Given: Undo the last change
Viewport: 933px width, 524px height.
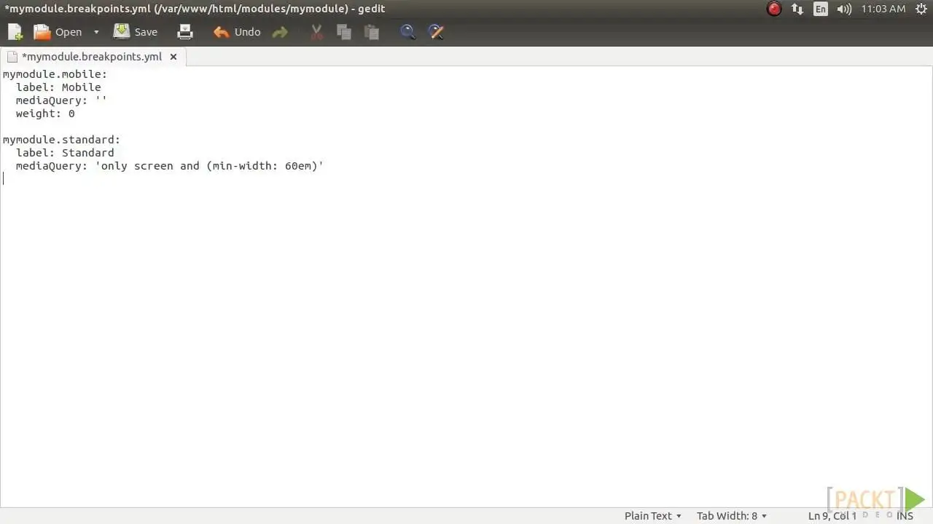Looking at the screenshot, I should coord(236,31).
